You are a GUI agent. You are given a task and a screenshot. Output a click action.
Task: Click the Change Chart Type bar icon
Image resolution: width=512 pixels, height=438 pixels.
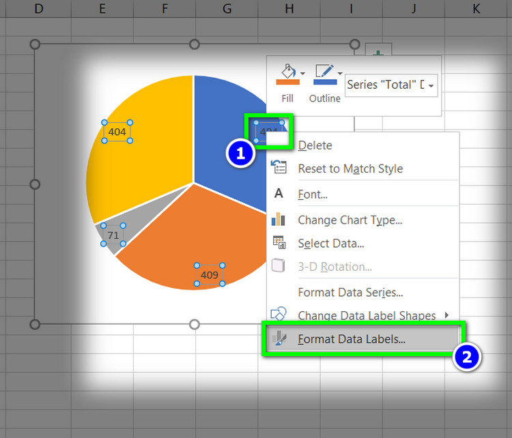tap(279, 219)
